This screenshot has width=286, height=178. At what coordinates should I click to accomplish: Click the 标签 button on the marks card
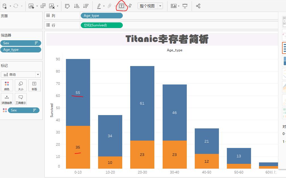[x=34, y=85]
